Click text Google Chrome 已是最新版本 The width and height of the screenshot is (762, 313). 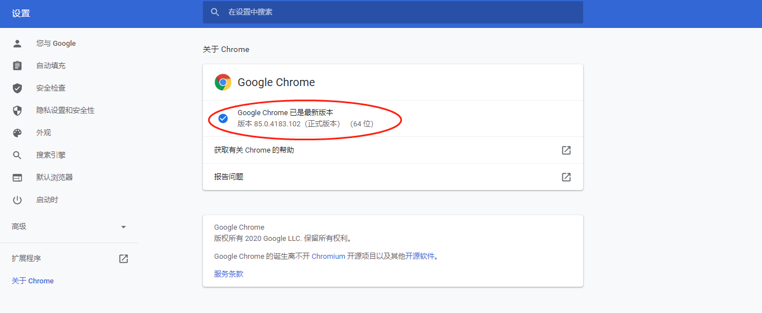[285, 112]
